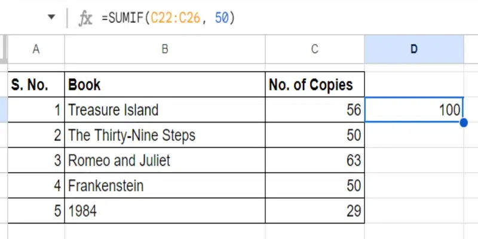Click the cell with The Thirty-Nine Steps
The width and height of the screenshot is (478, 239).
click(165, 135)
